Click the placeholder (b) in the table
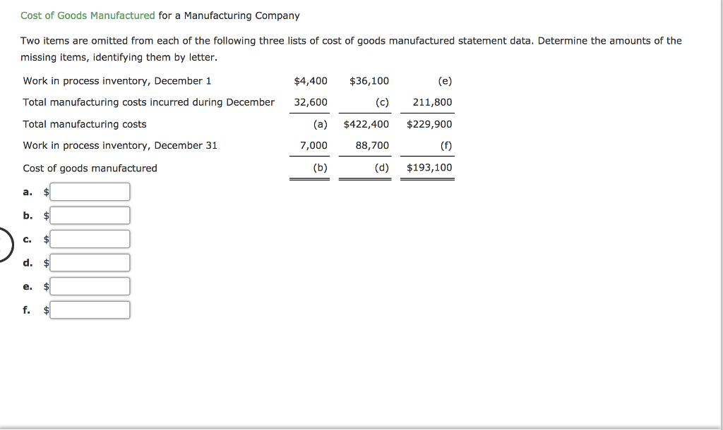 click(319, 168)
